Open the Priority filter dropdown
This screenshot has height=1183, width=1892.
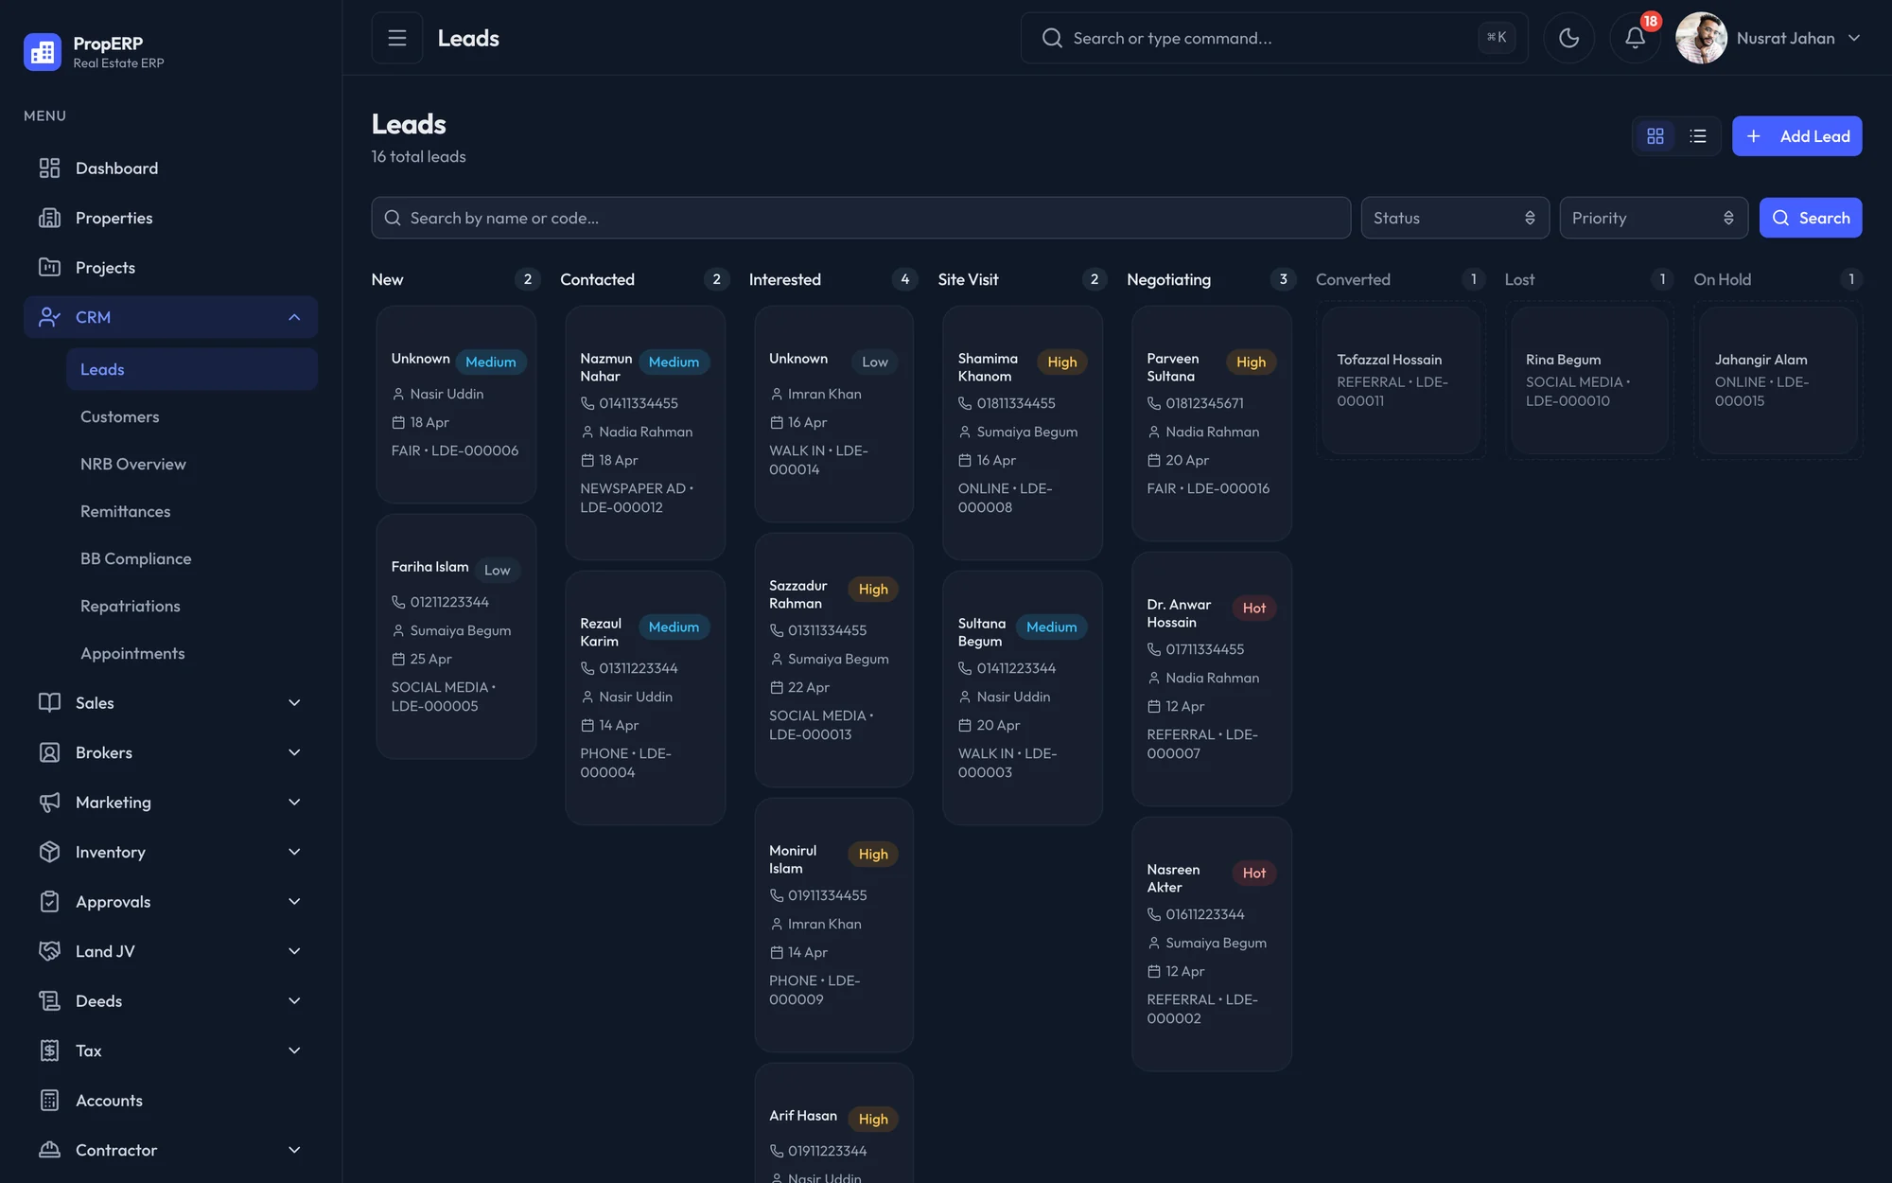(x=1654, y=218)
